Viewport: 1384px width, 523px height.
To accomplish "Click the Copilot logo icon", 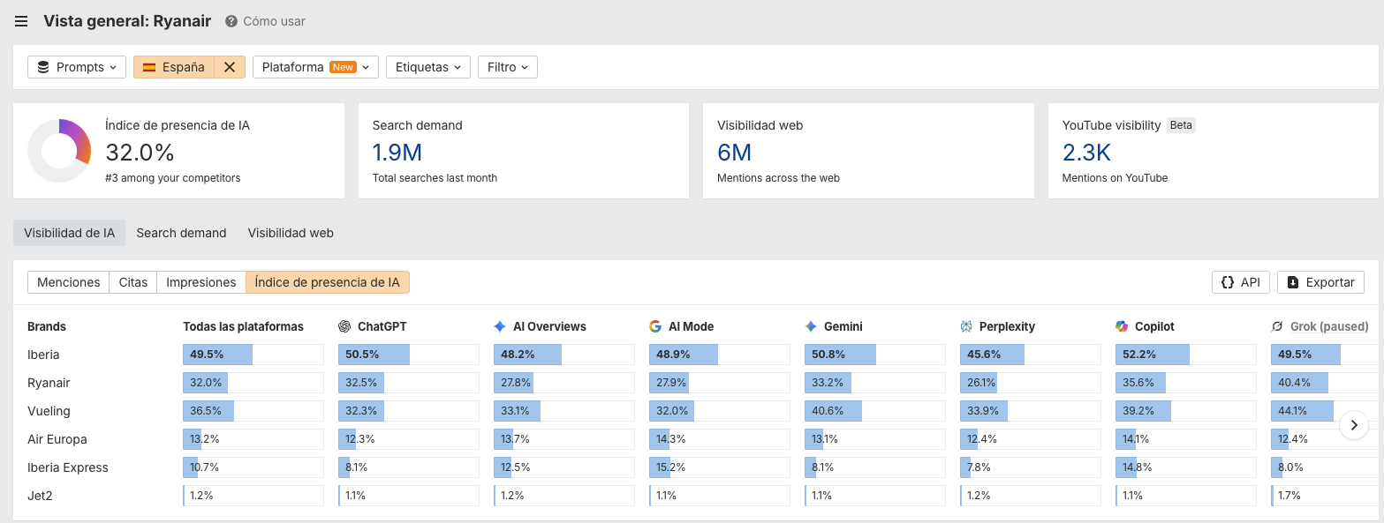I will 1122,326.
